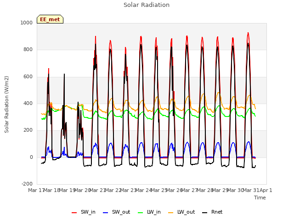Screen dimensions: 294x221
Task: Click the 200 y-axis tick label
Action: 28,130
